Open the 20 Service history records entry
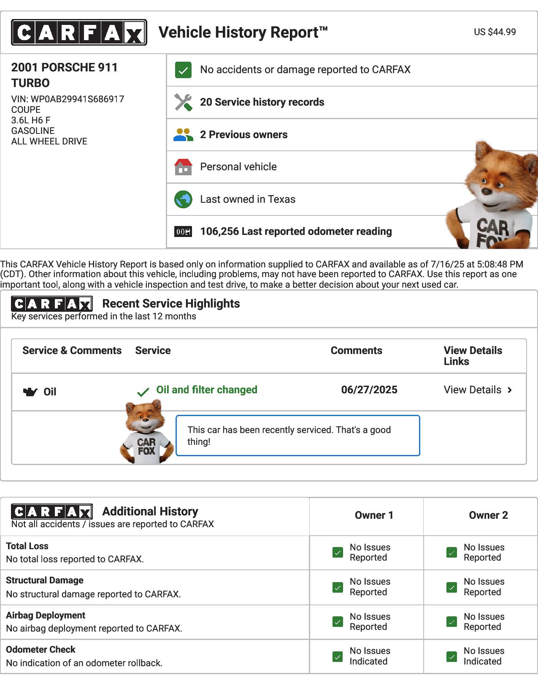This screenshot has width=538, height=697. 262,102
